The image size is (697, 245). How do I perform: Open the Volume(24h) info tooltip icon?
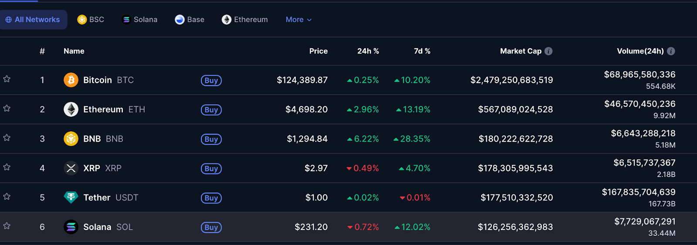click(x=671, y=51)
